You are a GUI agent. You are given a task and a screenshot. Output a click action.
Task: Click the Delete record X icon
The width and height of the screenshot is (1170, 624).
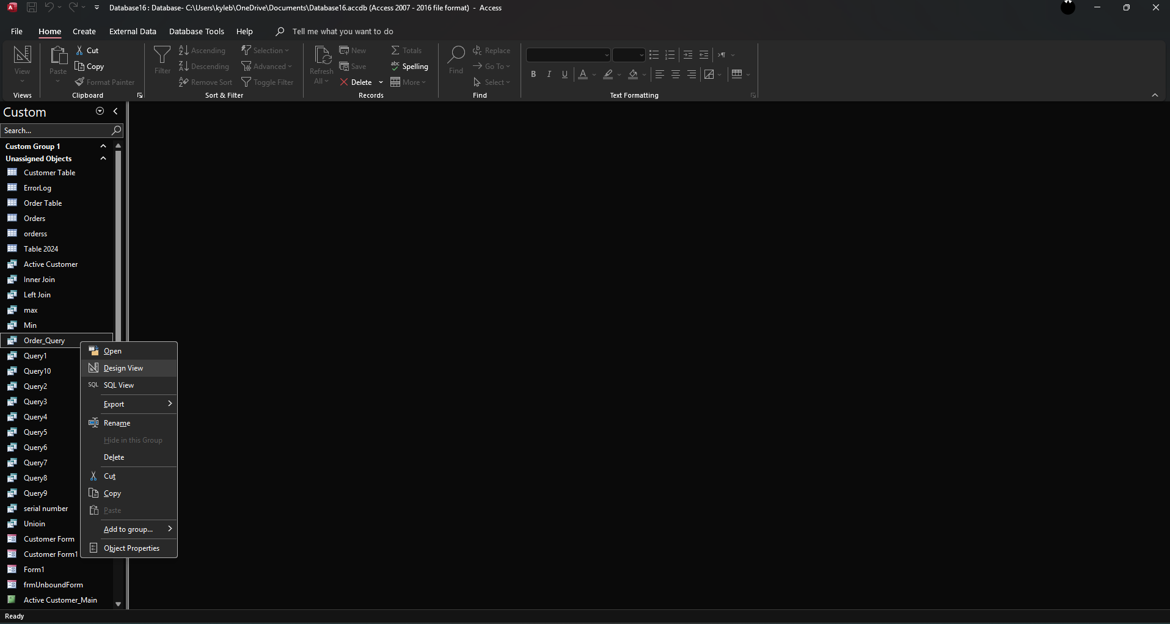point(344,82)
